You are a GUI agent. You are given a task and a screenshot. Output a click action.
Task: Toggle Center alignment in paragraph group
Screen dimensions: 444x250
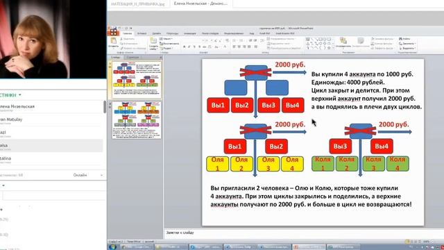point(239,47)
